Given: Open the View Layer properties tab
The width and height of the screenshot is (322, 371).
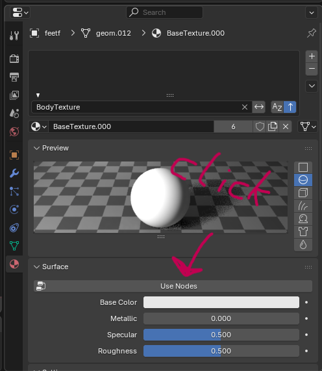Looking at the screenshot, I should coord(14,95).
